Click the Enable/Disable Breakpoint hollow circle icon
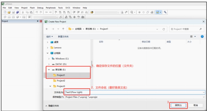207x111 pixels. coord(143,12)
